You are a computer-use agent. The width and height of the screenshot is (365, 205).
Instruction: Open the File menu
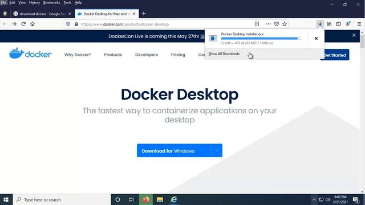[3, 2]
